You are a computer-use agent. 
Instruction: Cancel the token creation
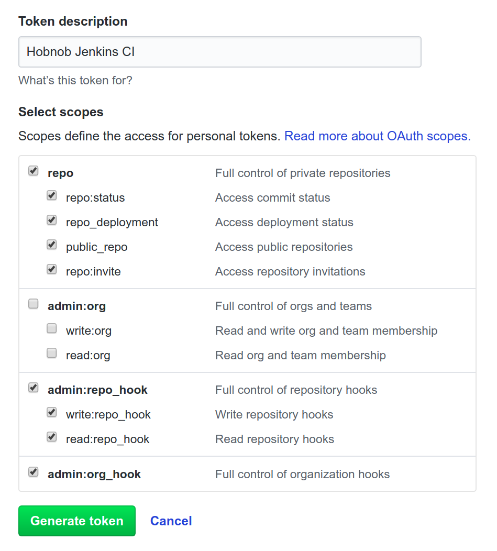pyautogui.click(x=171, y=521)
